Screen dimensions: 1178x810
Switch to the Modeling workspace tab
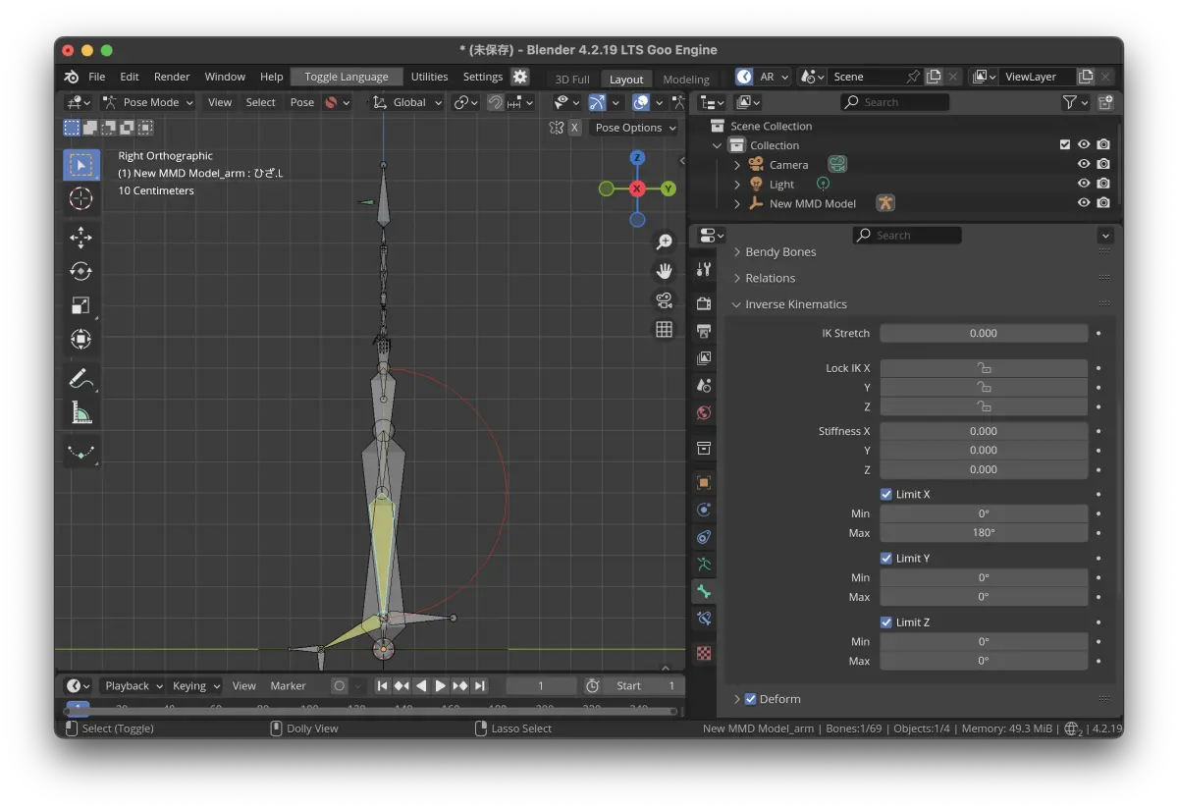pyautogui.click(x=686, y=80)
